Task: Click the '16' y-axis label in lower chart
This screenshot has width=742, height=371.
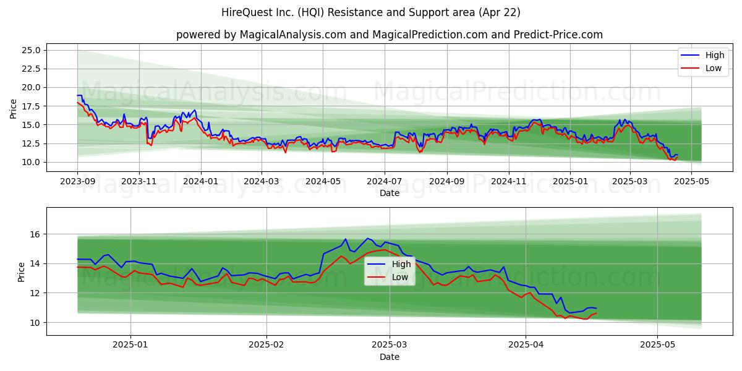Action: point(36,234)
